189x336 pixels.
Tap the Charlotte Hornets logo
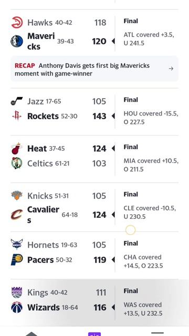[x=17, y=245]
